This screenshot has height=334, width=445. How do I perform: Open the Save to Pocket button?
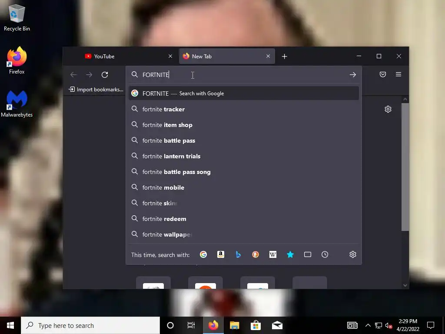(383, 74)
